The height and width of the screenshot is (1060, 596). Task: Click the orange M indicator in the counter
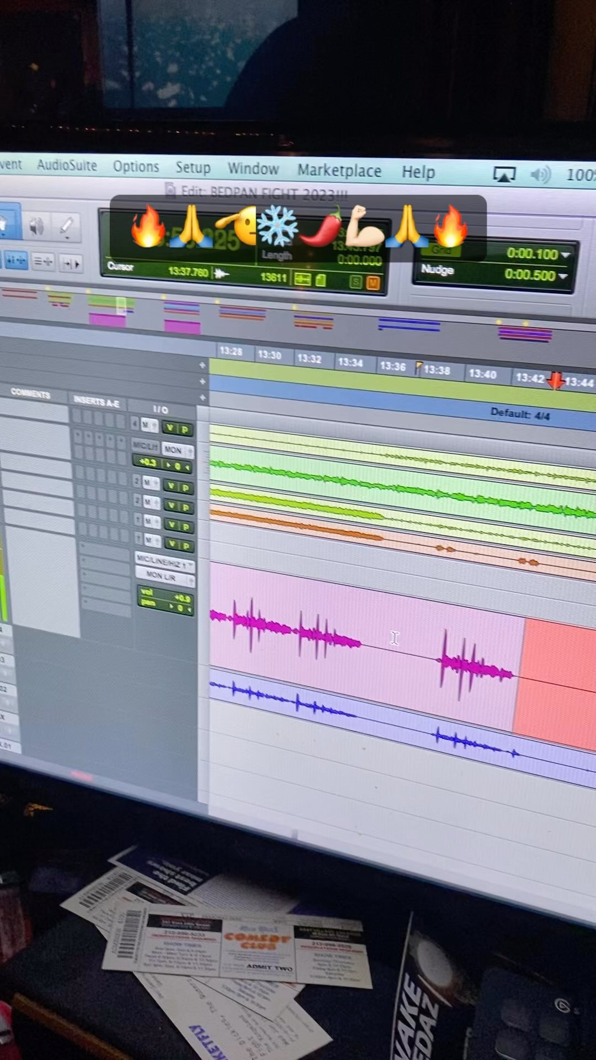[373, 283]
